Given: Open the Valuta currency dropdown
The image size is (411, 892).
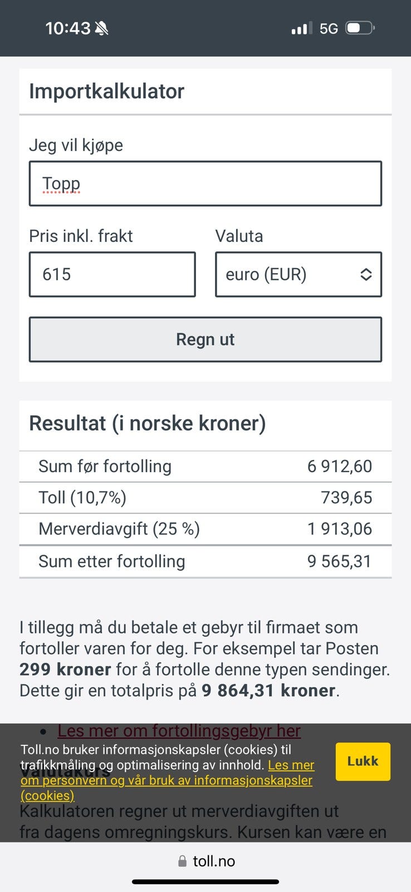Looking at the screenshot, I should click(299, 274).
